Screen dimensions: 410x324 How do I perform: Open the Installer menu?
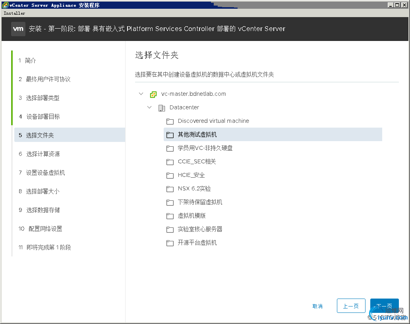coord(14,13)
